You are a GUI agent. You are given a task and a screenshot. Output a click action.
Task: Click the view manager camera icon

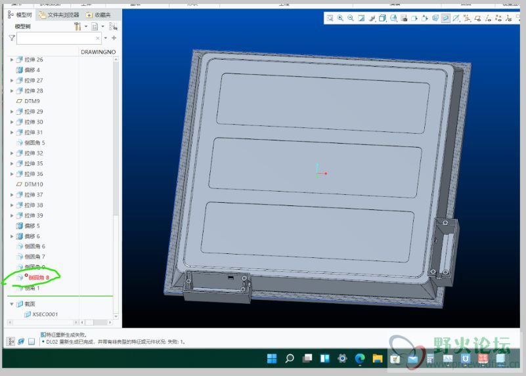pyautogui.click(x=404, y=18)
